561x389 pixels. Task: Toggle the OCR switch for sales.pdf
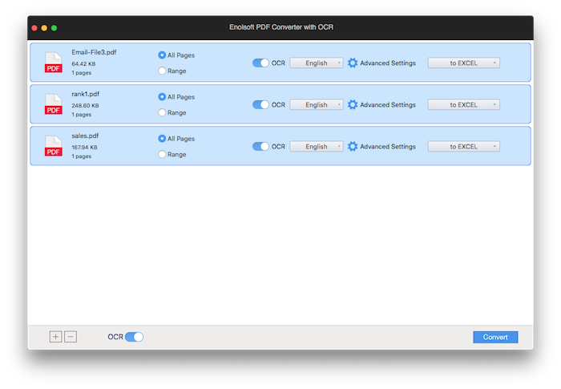260,147
